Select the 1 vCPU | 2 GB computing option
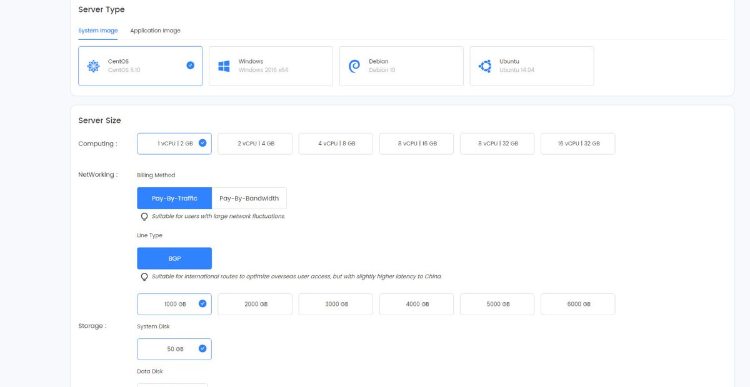 point(174,144)
